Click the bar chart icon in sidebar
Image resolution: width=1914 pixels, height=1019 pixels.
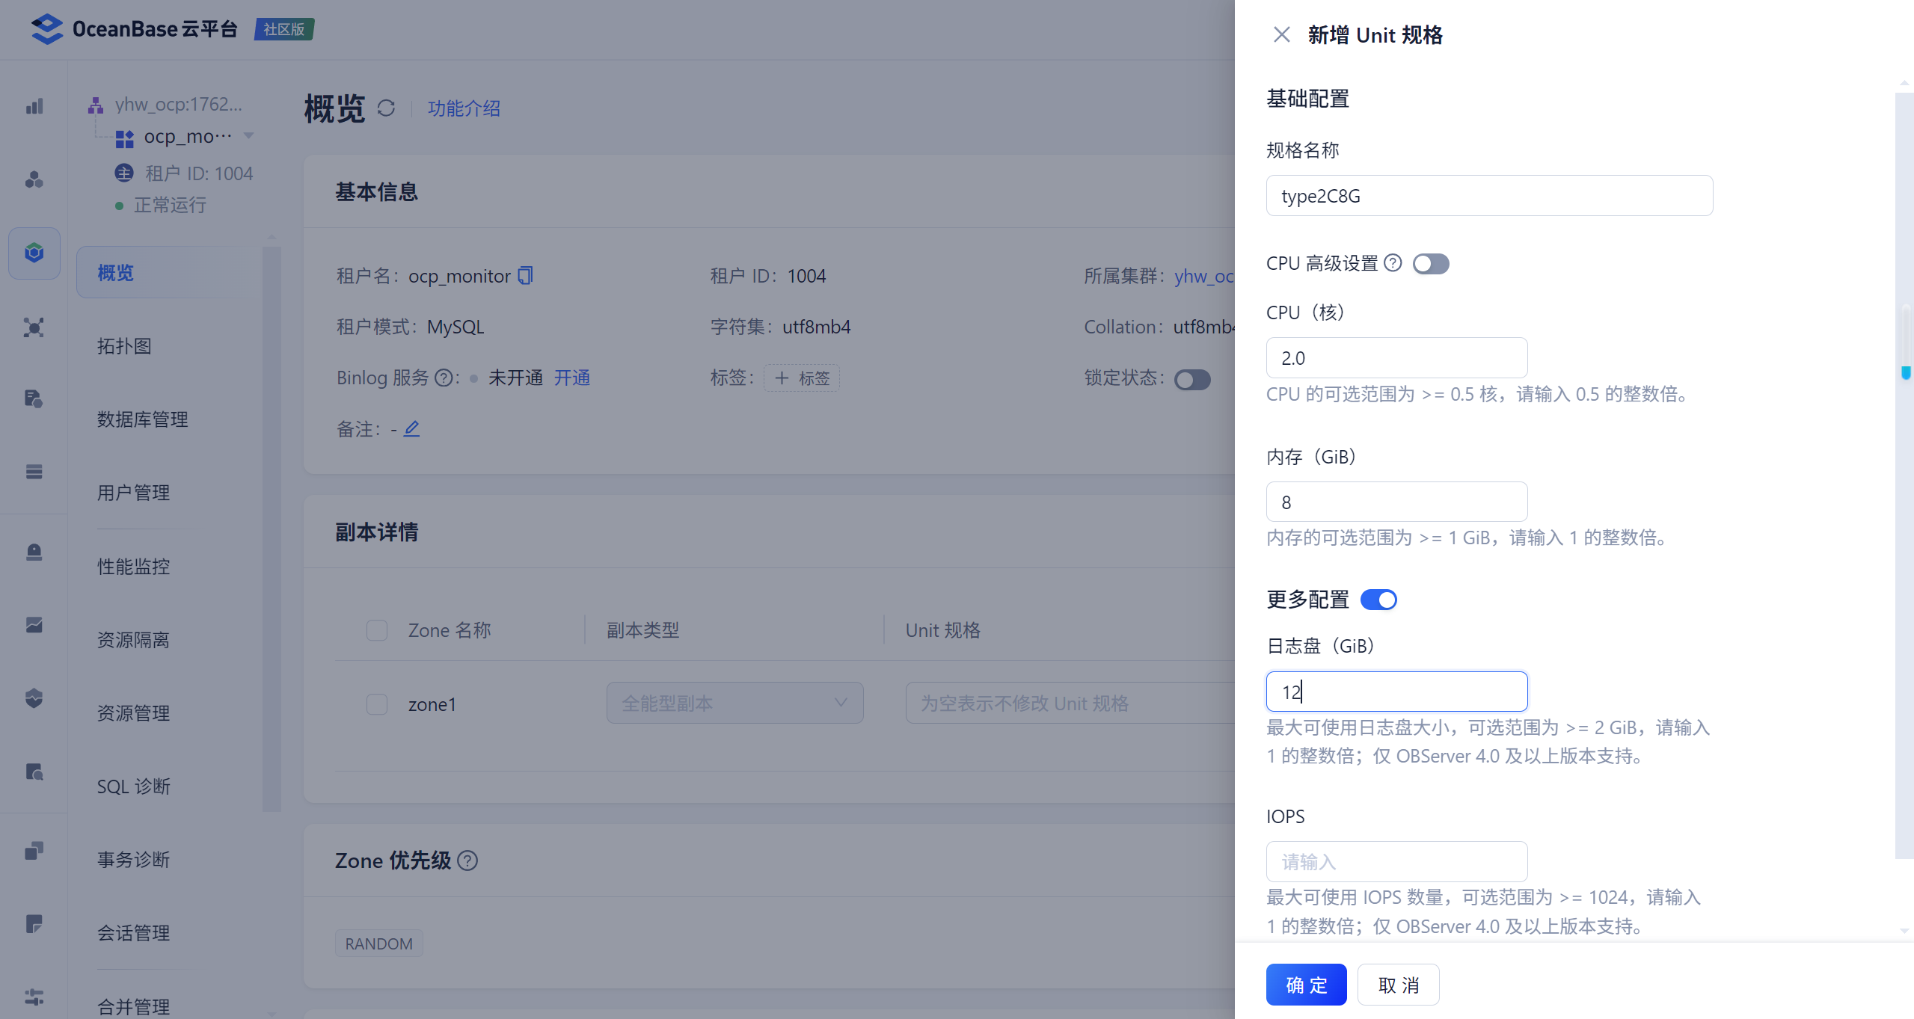pos(34,106)
